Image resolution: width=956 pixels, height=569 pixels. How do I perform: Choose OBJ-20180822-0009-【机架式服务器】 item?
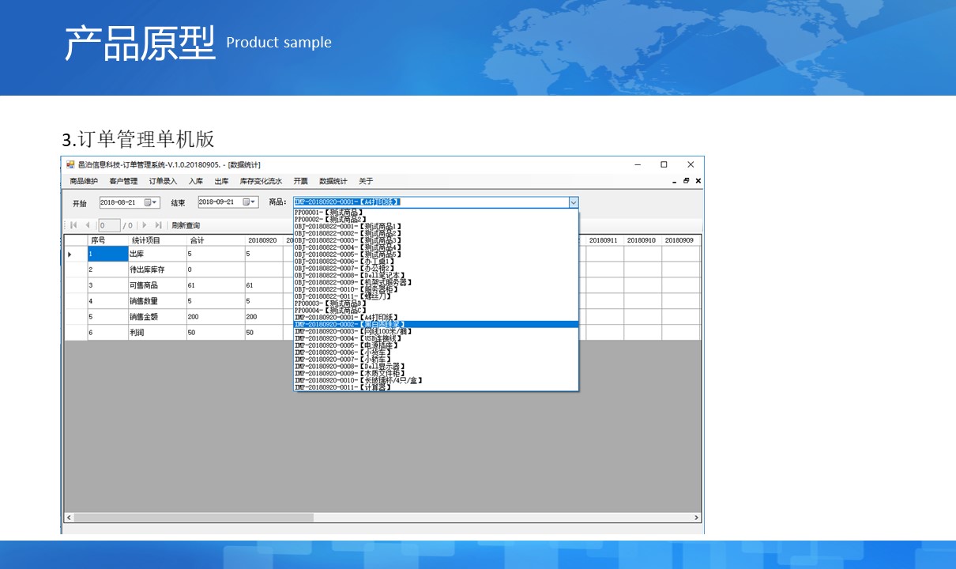(x=436, y=282)
